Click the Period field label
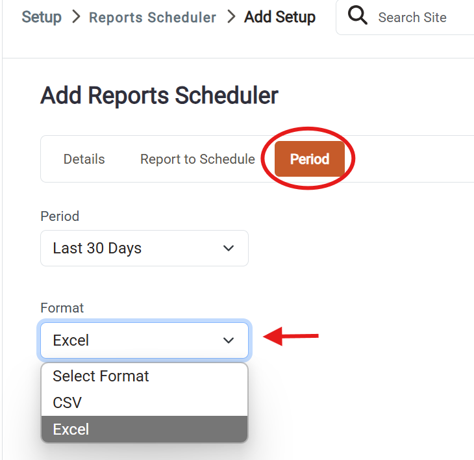This screenshot has height=460, width=474. (60, 216)
